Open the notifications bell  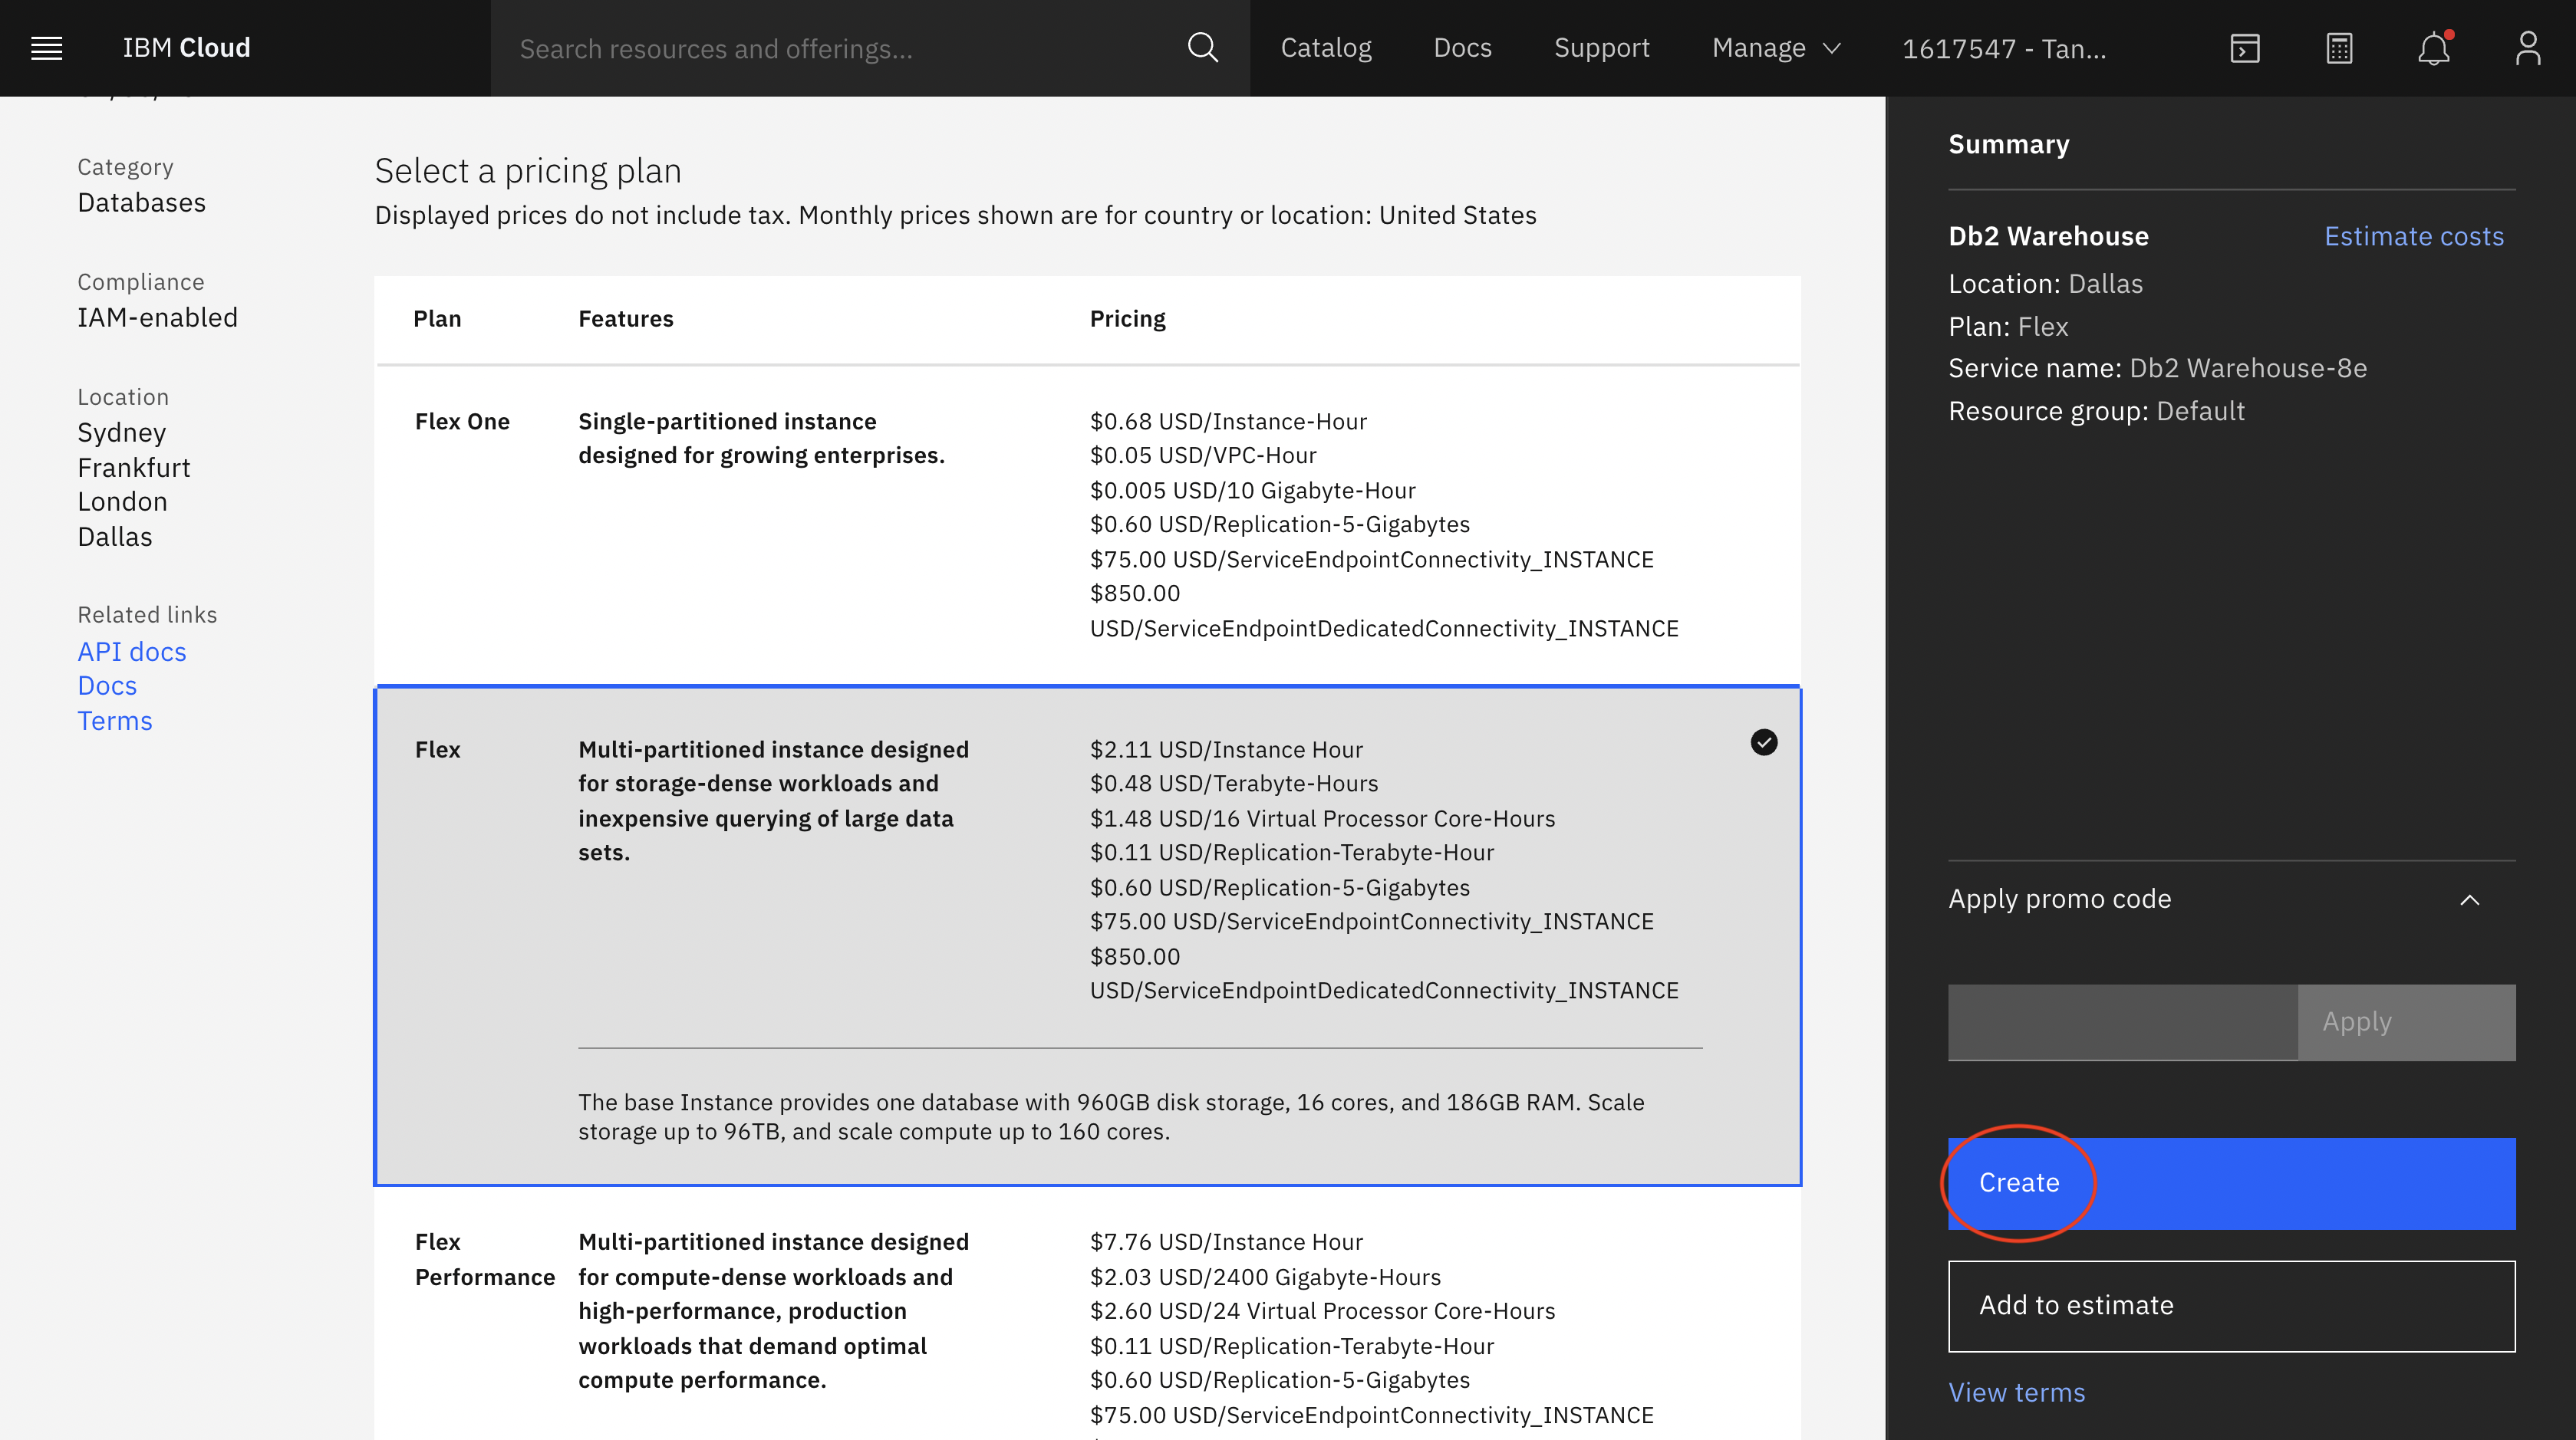(2433, 48)
